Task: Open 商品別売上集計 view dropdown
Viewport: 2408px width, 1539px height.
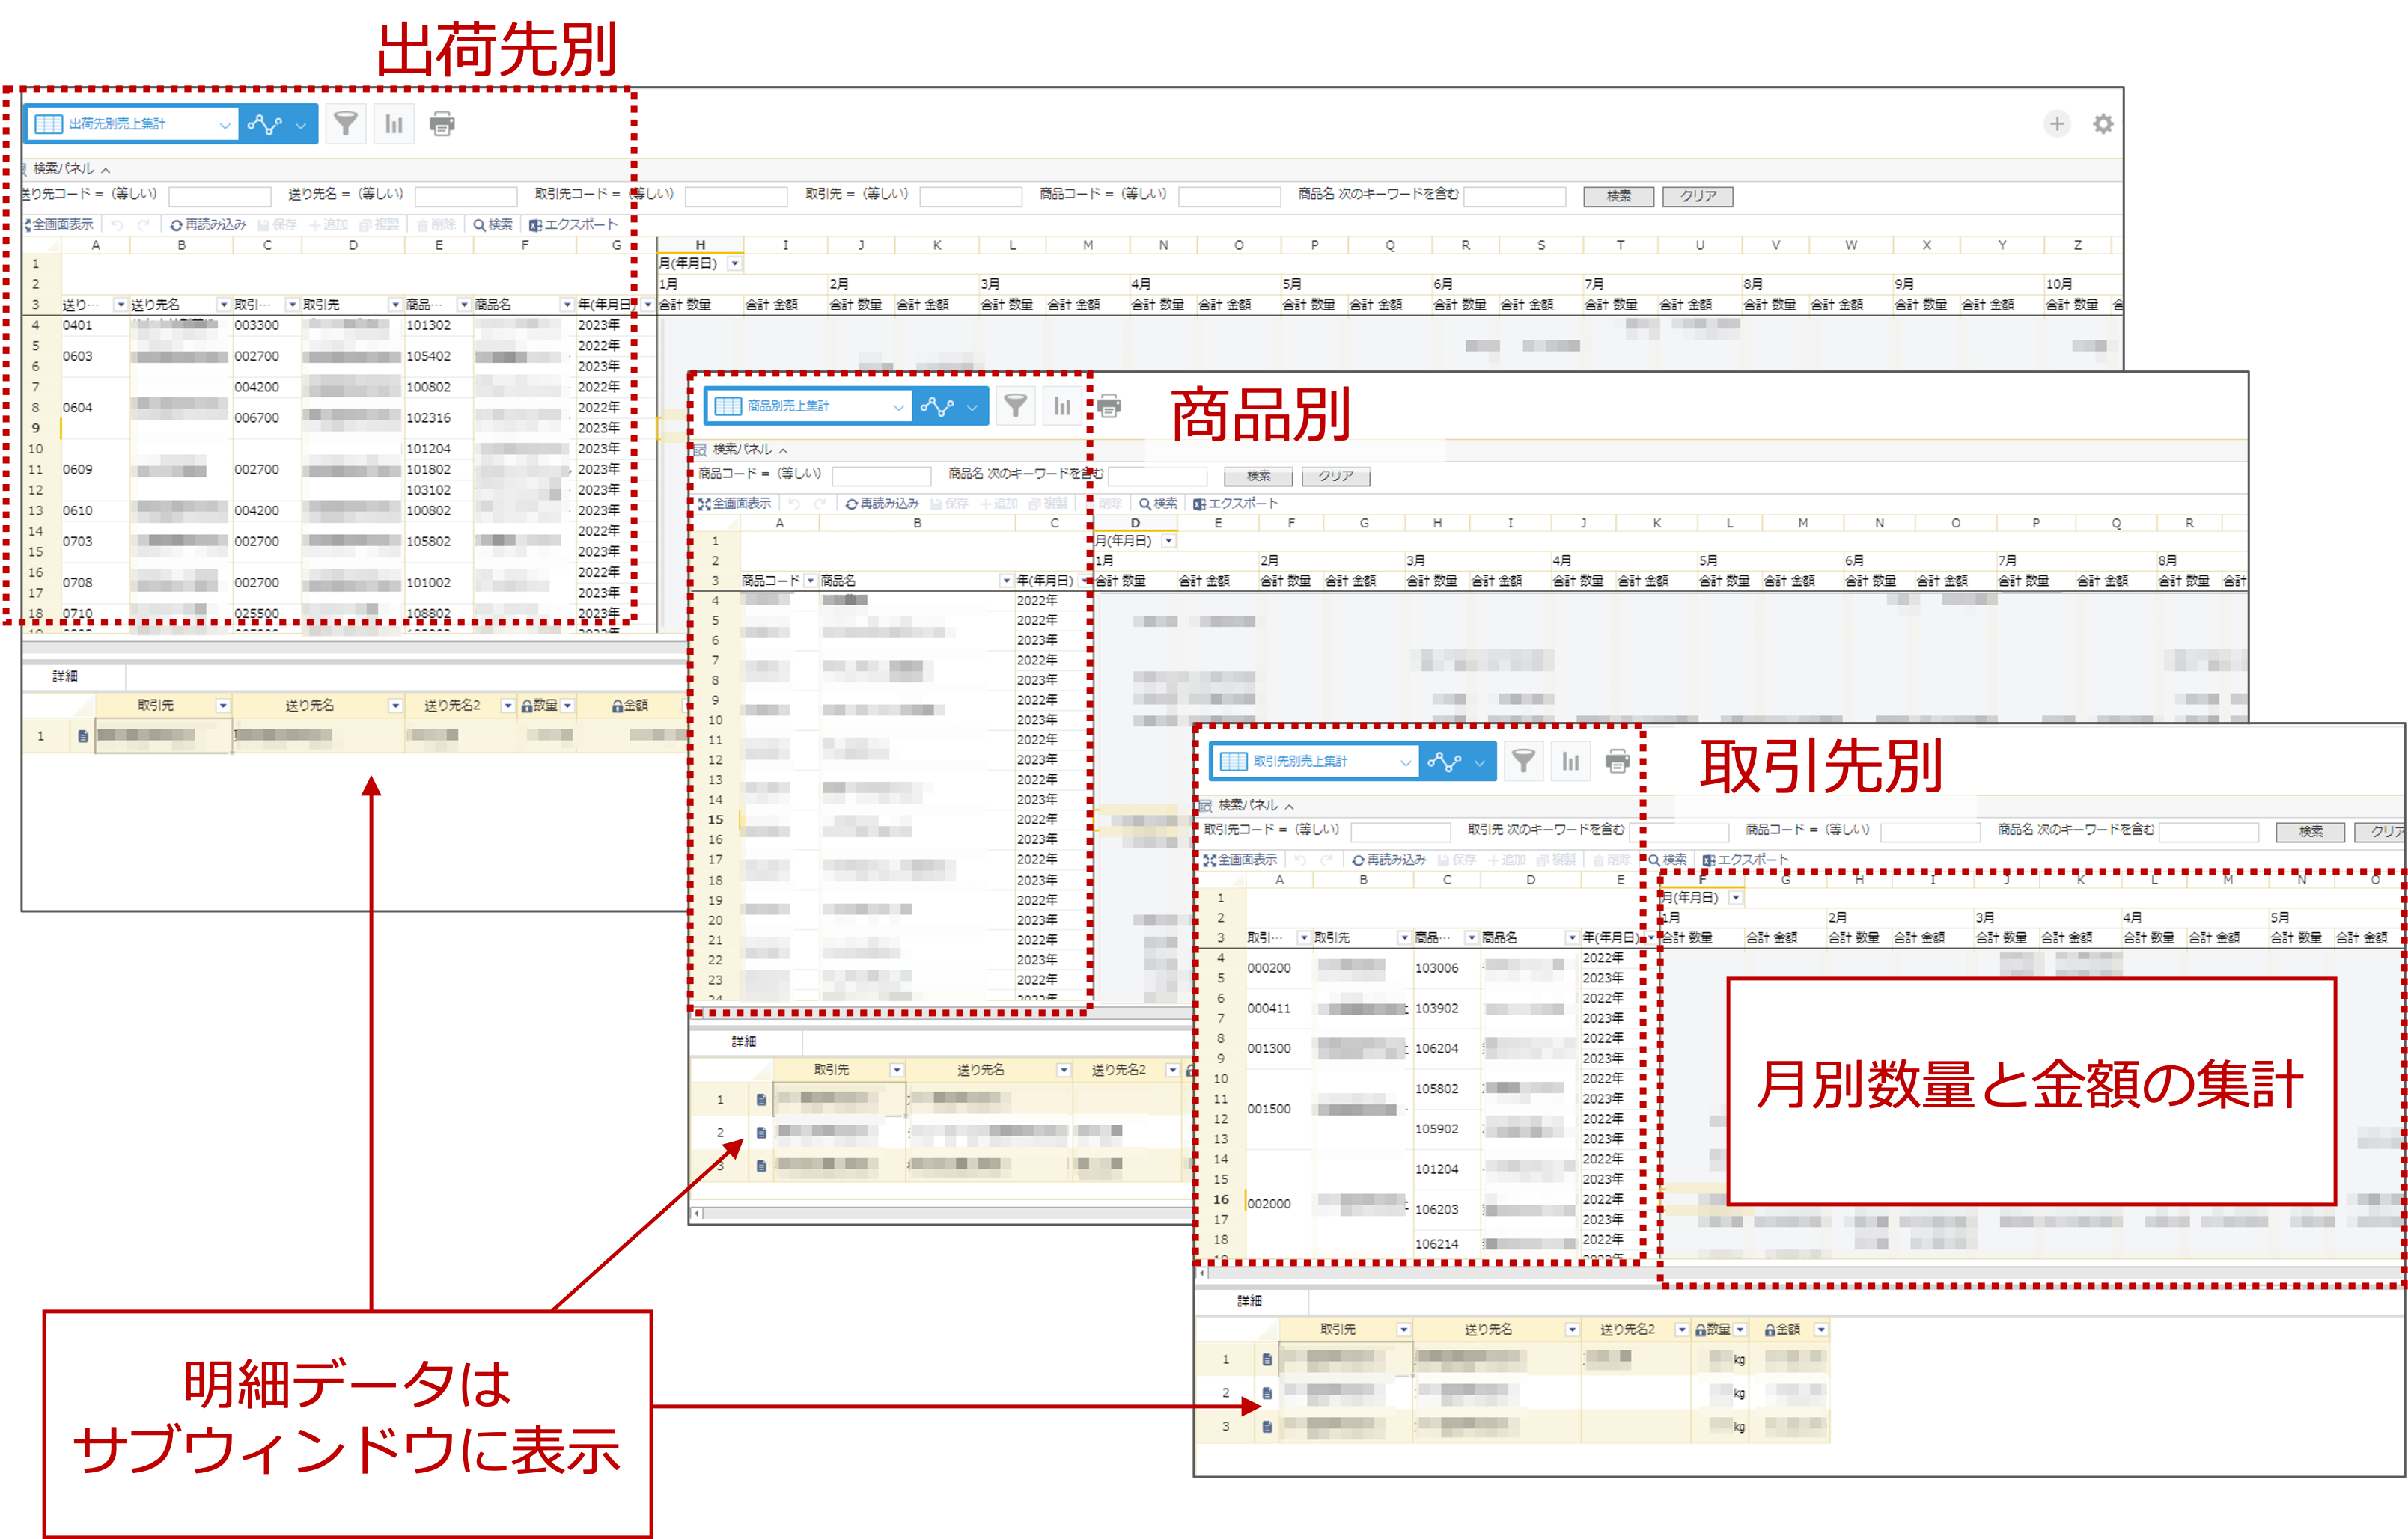Action: (898, 407)
